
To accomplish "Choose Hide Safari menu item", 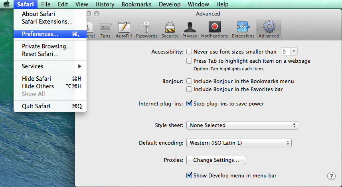I will tap(50, 79).
